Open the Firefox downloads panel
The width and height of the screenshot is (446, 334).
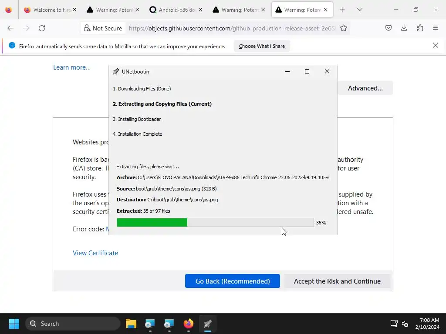[x=404, y=28]
